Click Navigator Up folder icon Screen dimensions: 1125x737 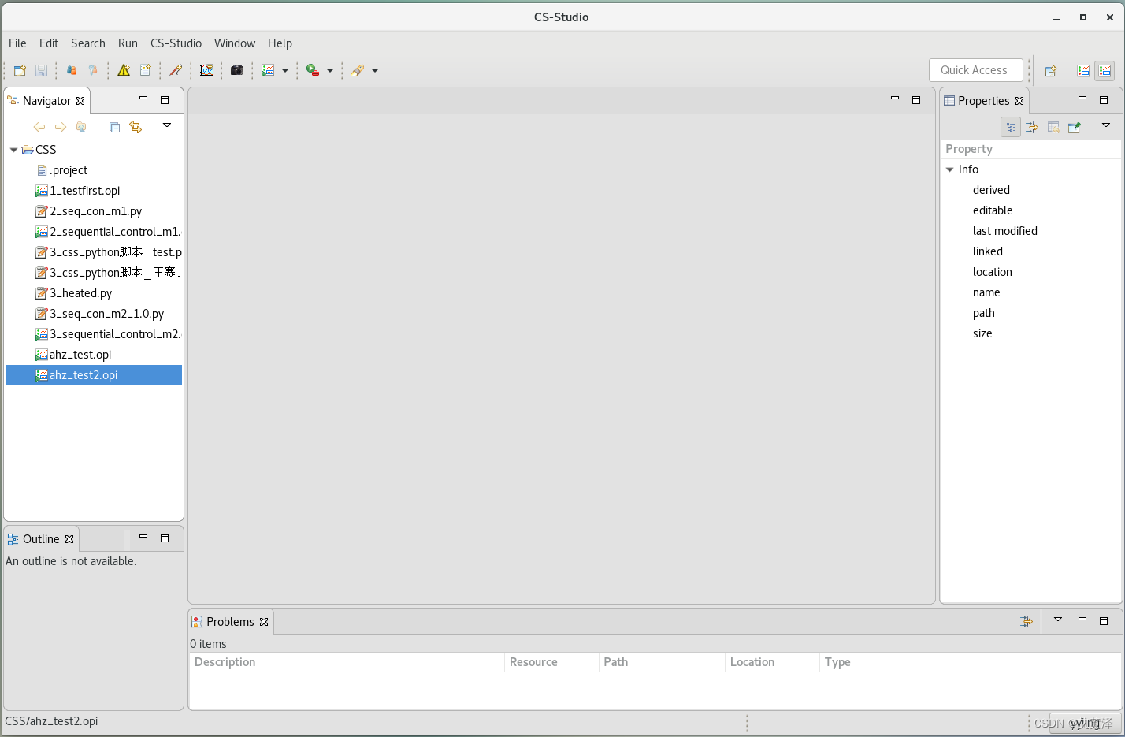point(81,127)
